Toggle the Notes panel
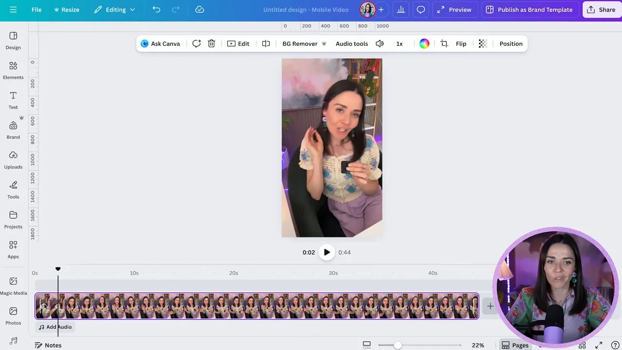622x350 pixels. 48,345
